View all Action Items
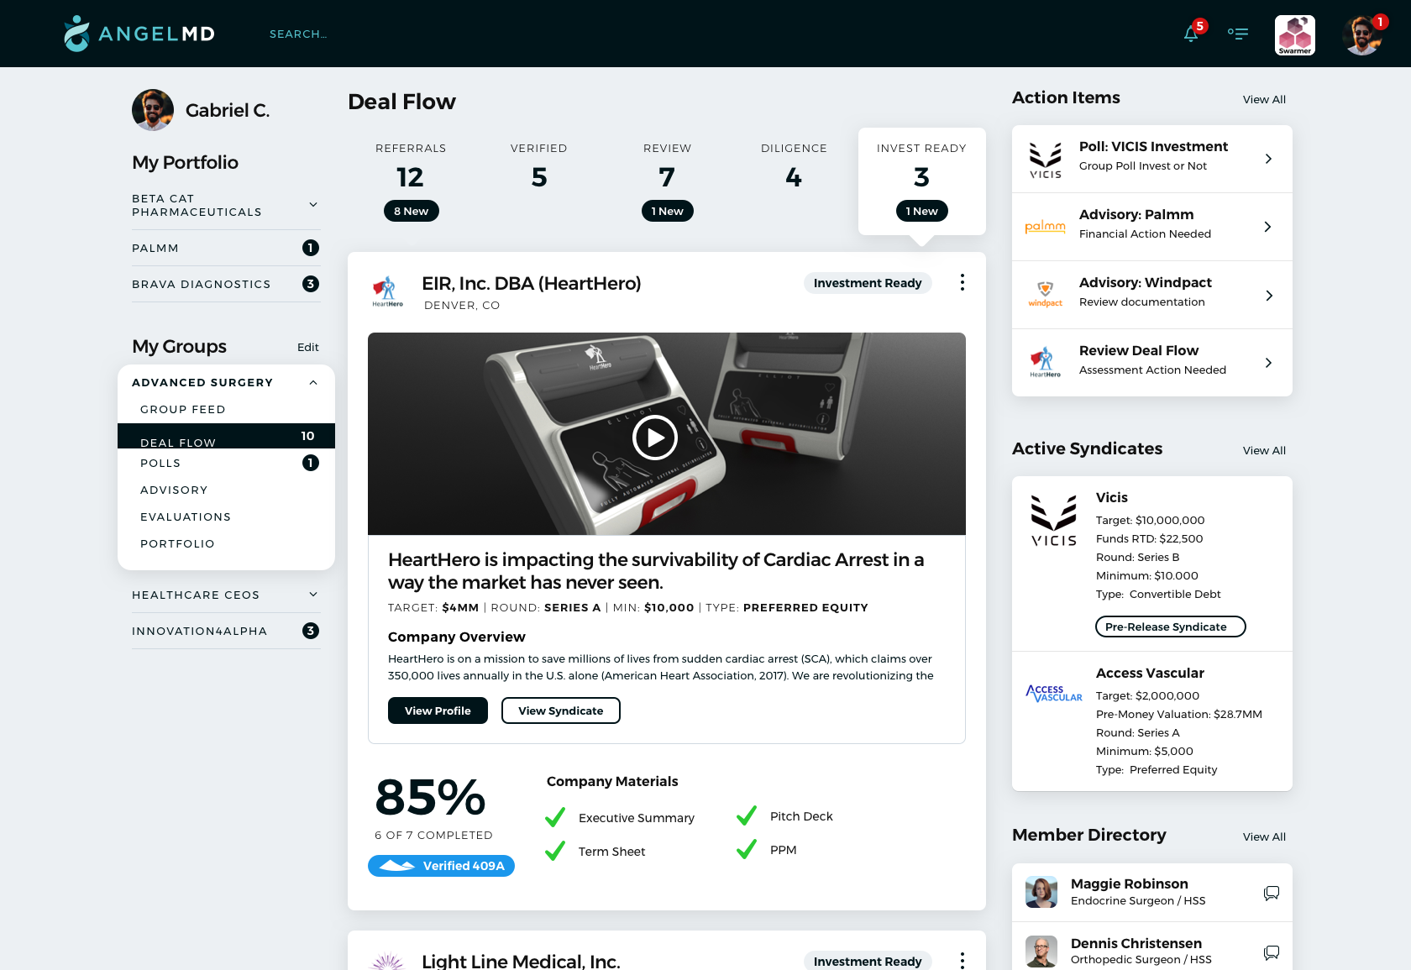1411x970 pixels. tap(1264, 99)
